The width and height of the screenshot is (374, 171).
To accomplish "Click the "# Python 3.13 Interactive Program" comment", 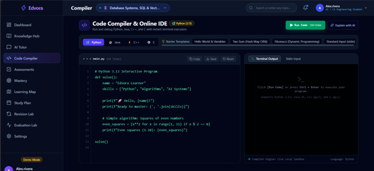I will point(126,71).
